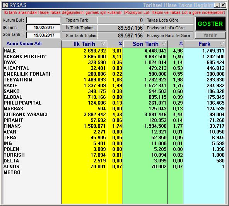Image resolution: width=229 pixels, height=206 pixels.
Task: Focus the Kurum Bul search field
Action: pyautogui.click(x=44, y=20)
